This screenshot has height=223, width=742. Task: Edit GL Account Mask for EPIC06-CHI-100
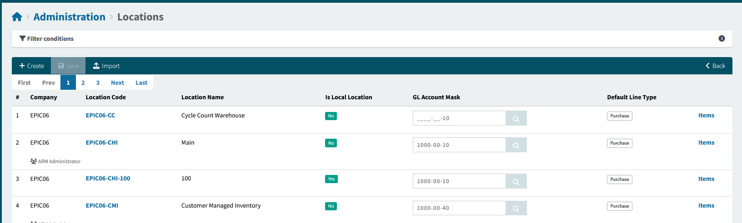click(459, 181)
